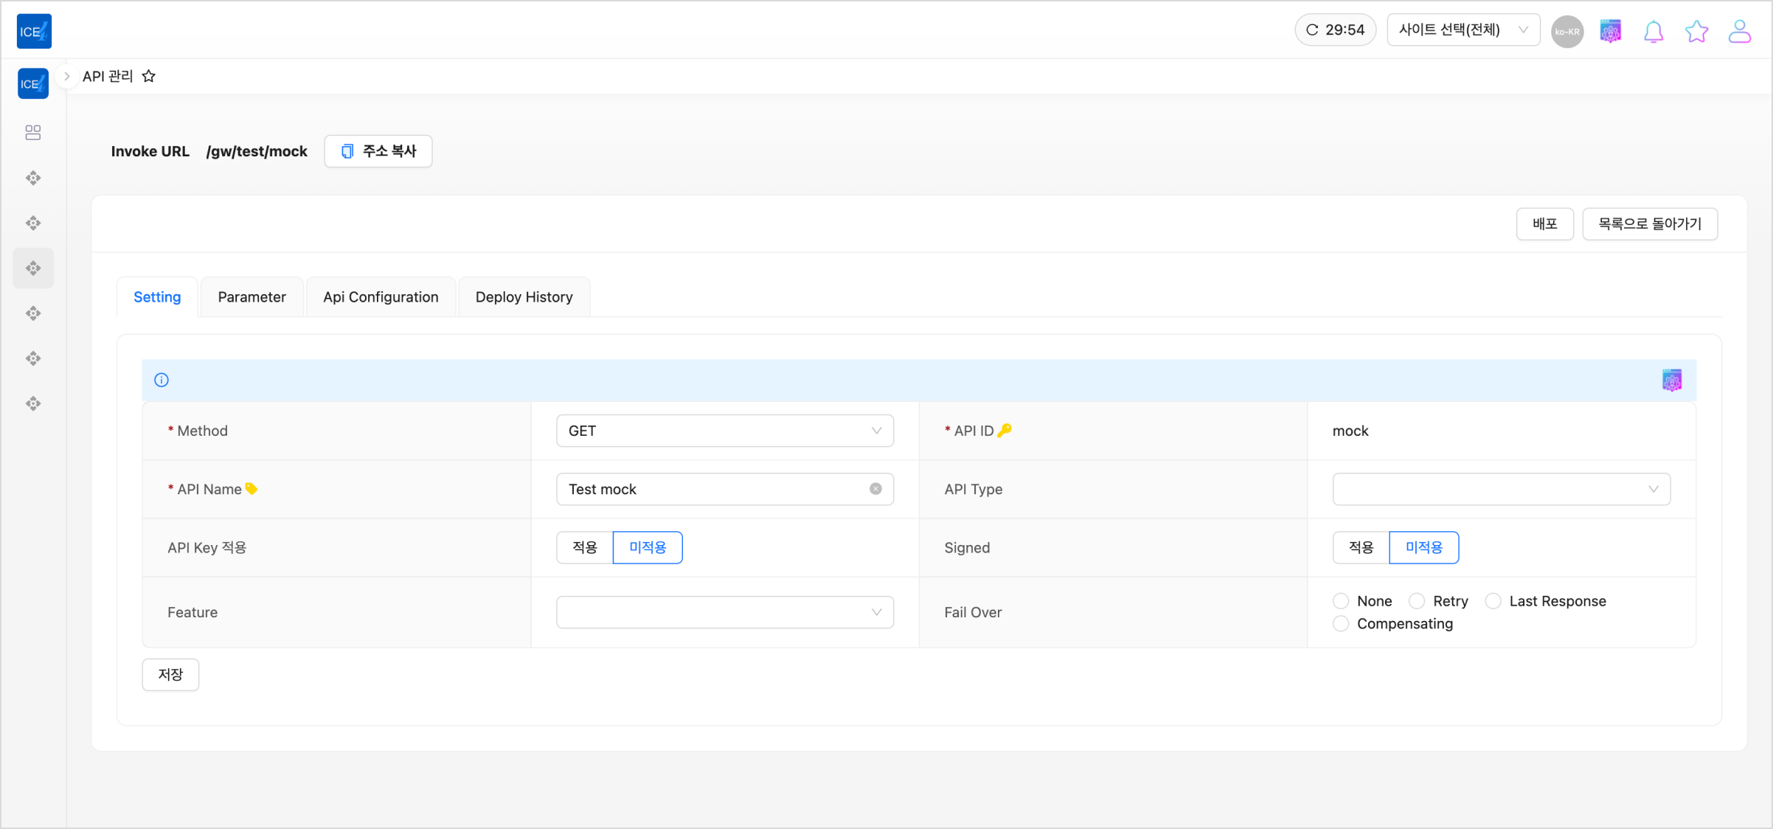This screenshot has width=1773, height=829.
Task: Select the None fail over option
Action: tap(1341, 601)
